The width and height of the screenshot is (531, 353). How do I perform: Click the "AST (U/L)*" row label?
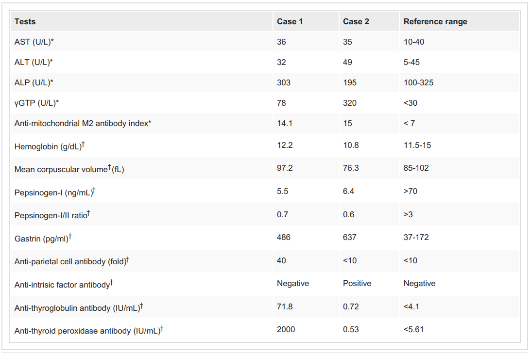pyautogui.click(x=34, y=42)
